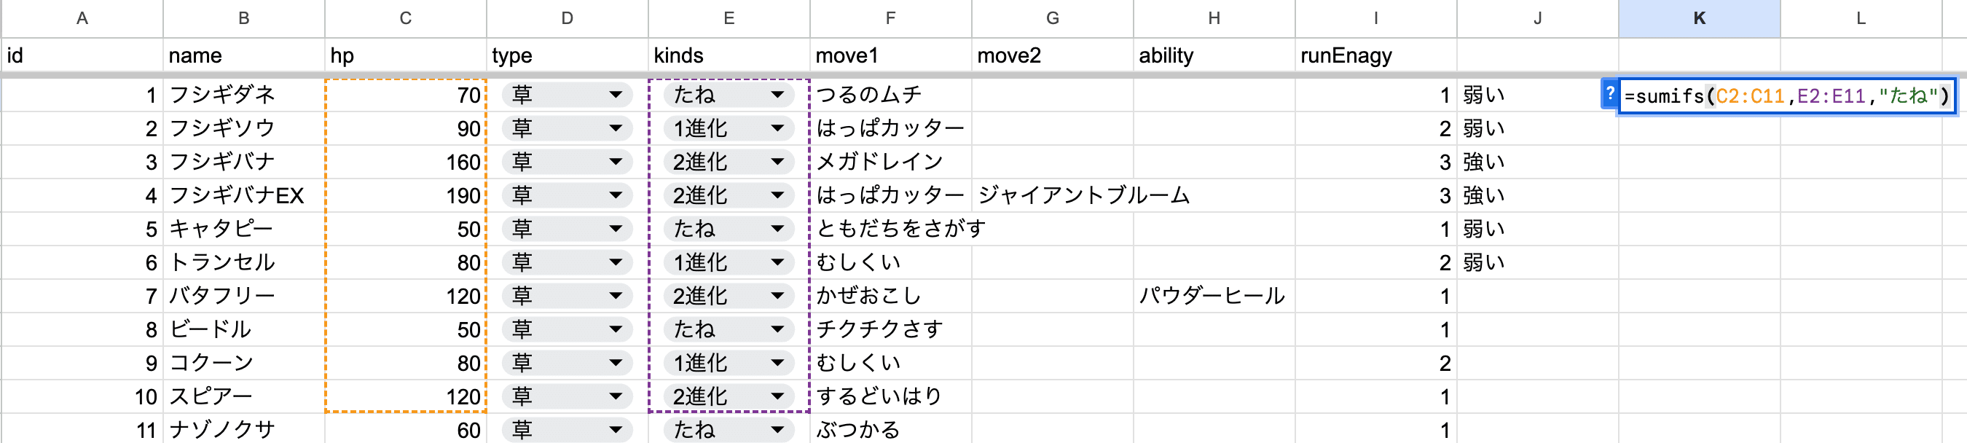Click the ジャイアントブルーム move2 cell
1967x443 pixels.
point(1052,195)
